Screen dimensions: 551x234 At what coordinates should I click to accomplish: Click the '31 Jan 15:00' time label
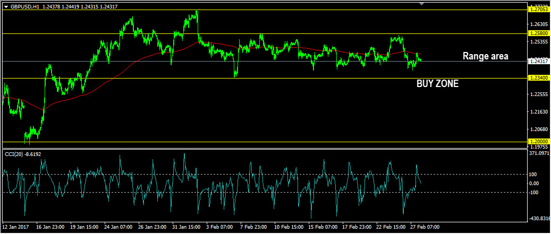coord(187,227)
